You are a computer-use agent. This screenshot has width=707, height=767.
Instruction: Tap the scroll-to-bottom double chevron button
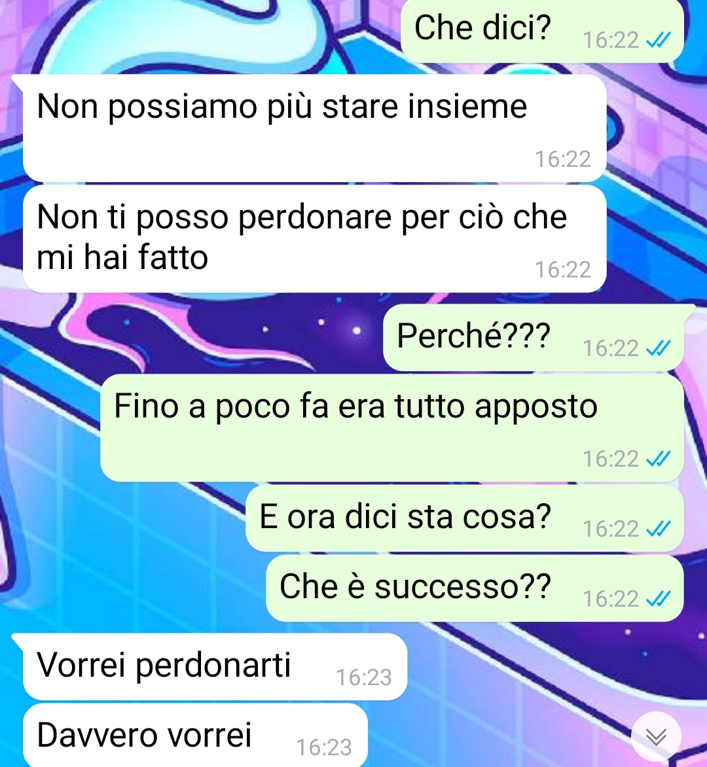click(x=656, y=737)
